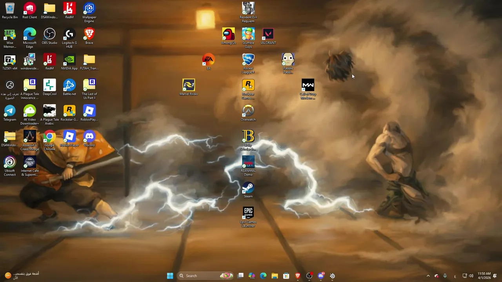The image size is (502, 282).
Task: Open Wallpaper Engine desktop shortcut
Action: pos(89,13)
